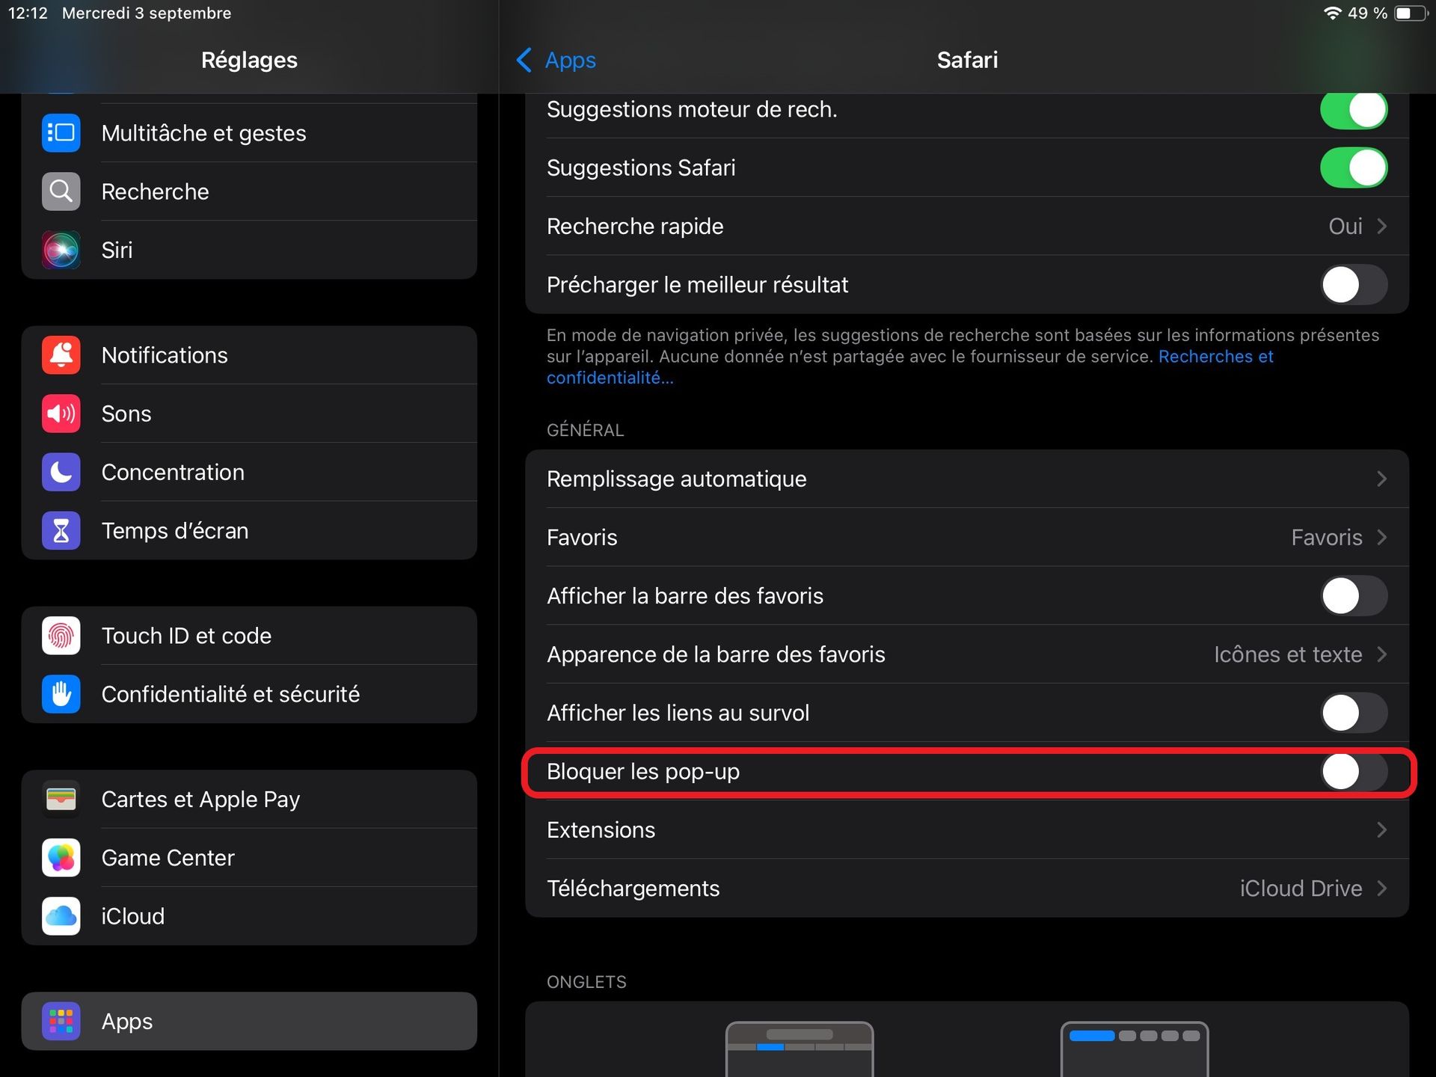Select Game Center in sidebar
The height and width of the screenshot is (1077, 1436).
point(249,858)
